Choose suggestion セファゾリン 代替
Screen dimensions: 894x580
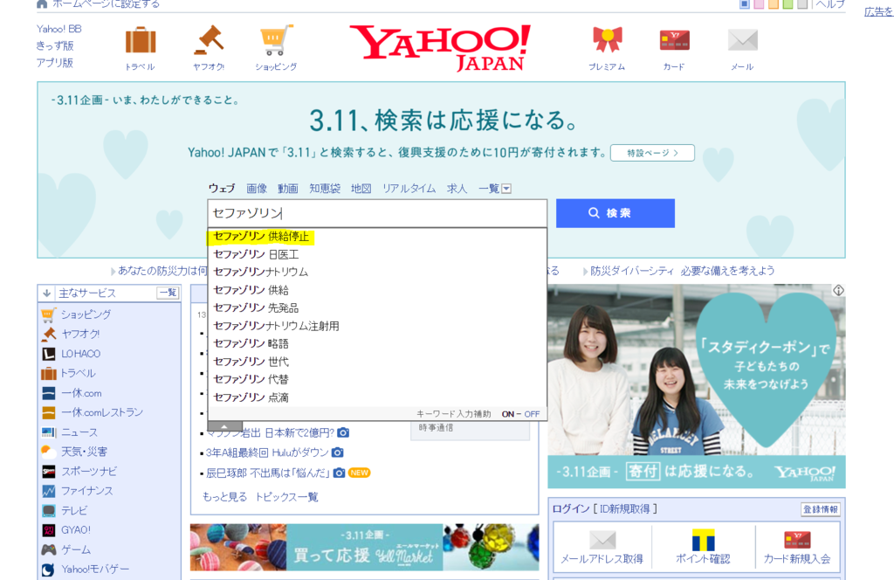(x=377, y=379)
